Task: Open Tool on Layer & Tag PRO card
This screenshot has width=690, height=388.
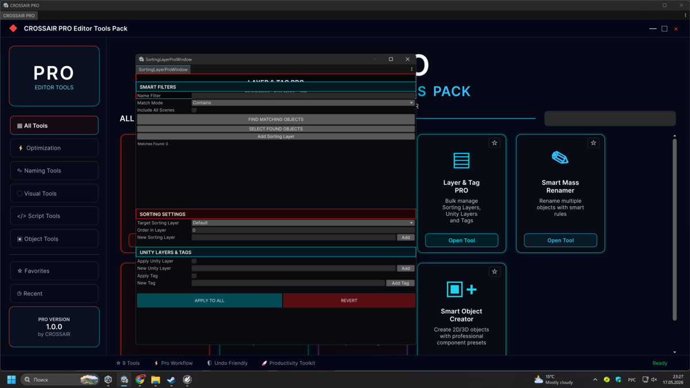Action: pos(462,240)
